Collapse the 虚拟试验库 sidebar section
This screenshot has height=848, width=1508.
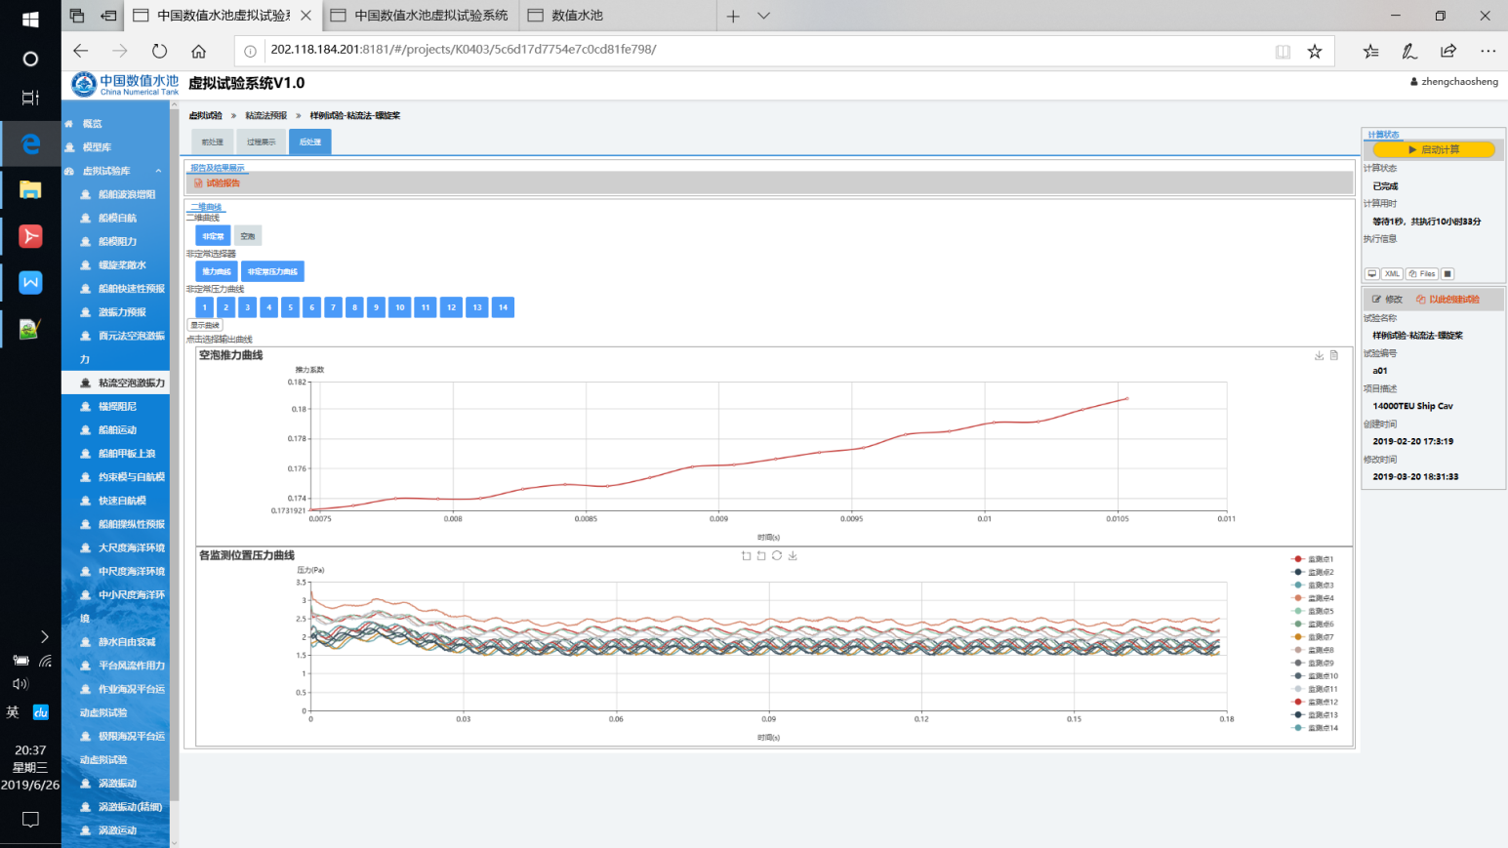[x=158, y=171]
